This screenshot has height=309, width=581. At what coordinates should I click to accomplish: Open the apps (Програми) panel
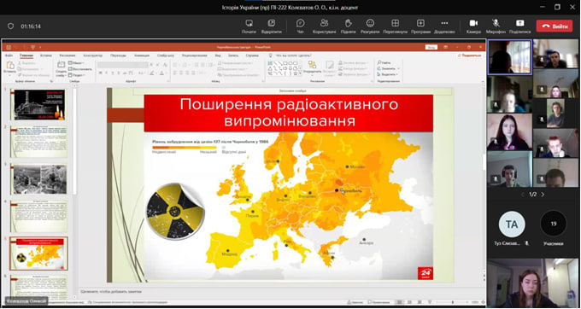coord(420,26)
